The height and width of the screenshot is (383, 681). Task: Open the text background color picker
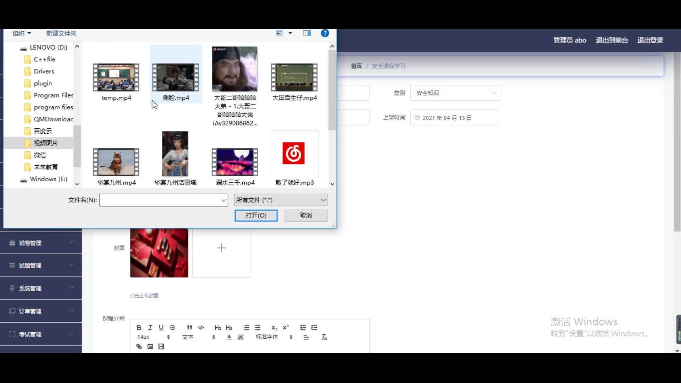240,337
